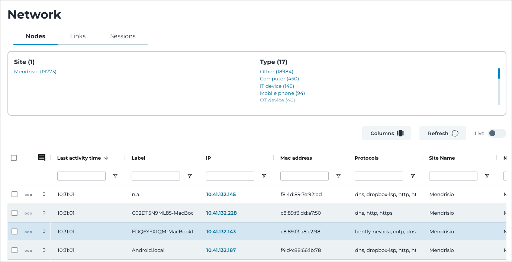Click the IP column header
The width and height of the screenshot is (512, 262).
[x=208, y=158]
